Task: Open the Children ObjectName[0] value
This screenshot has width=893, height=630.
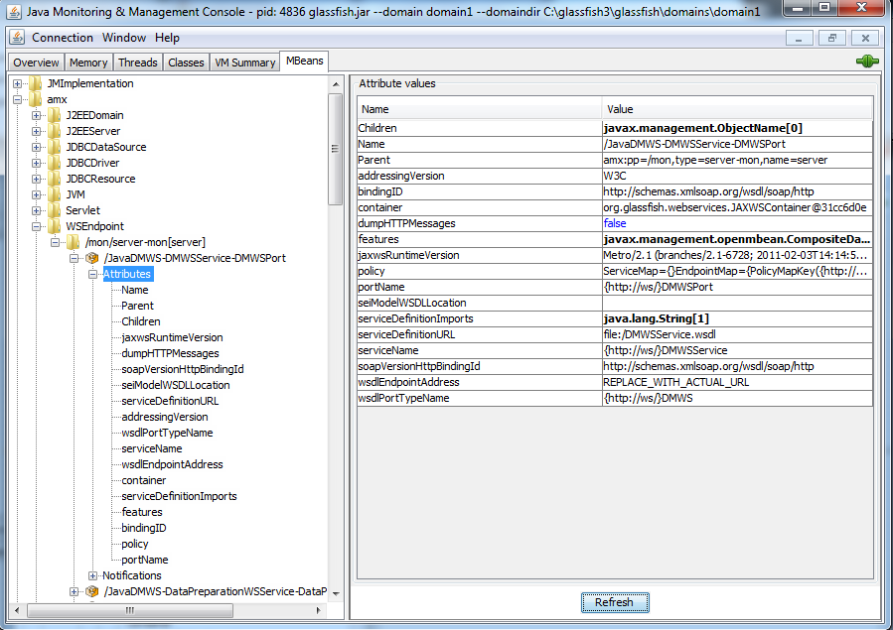Action: 737,128
